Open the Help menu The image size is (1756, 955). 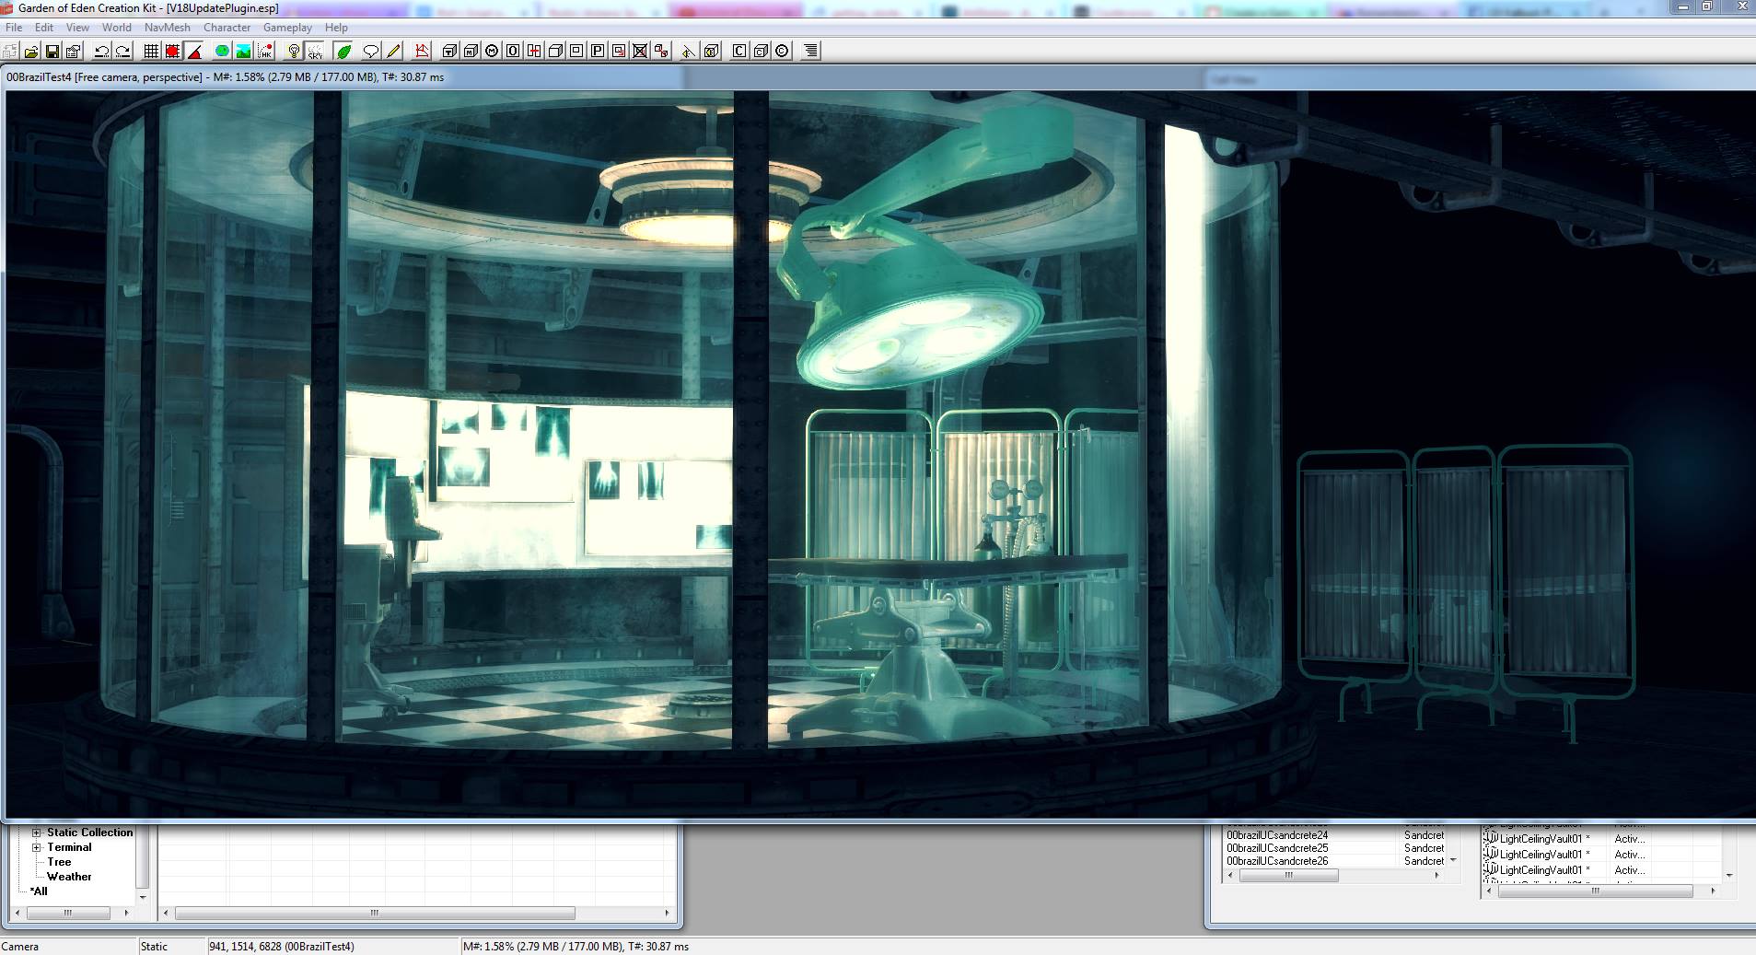[x=336, y=28]
